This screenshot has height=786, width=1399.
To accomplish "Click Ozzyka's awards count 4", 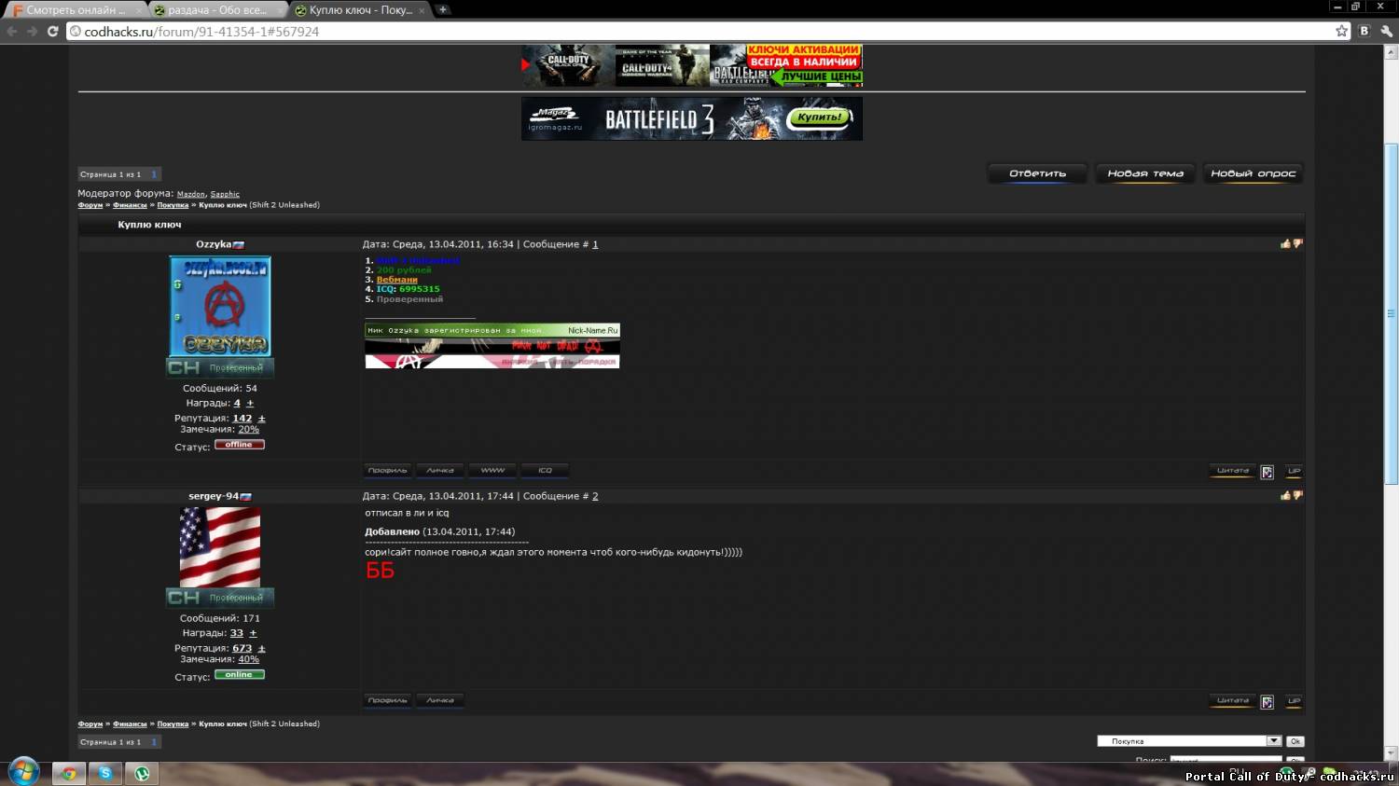I will tap(237, 403).
